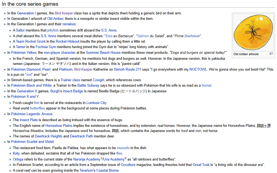Open the Deertrack Heights link
The height and width of the screenshot is (173, 277).
49,136
